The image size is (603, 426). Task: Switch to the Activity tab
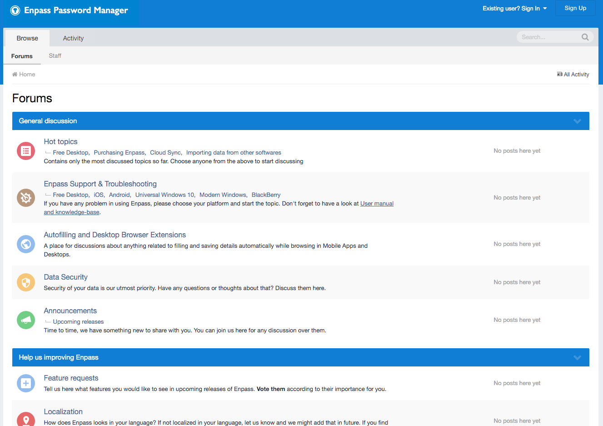click(73, 38)
